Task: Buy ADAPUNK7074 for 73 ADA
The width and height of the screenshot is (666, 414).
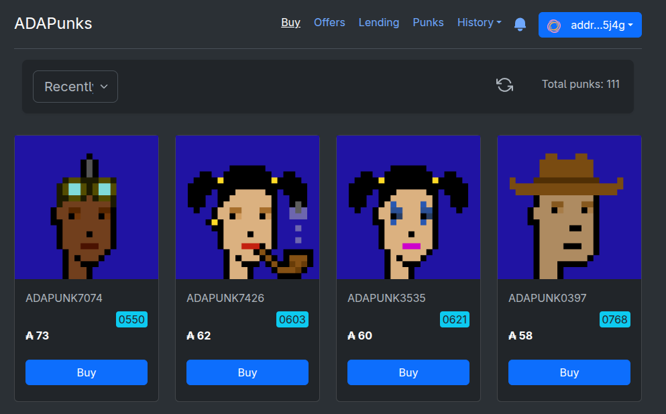Action: (x=86, y=372)
